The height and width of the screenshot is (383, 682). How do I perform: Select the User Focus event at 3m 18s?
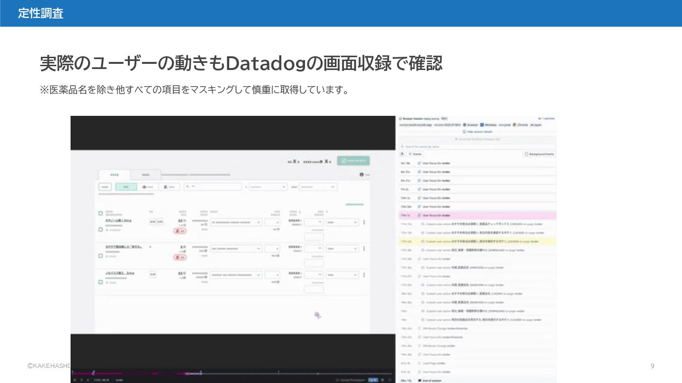(477, 163)
